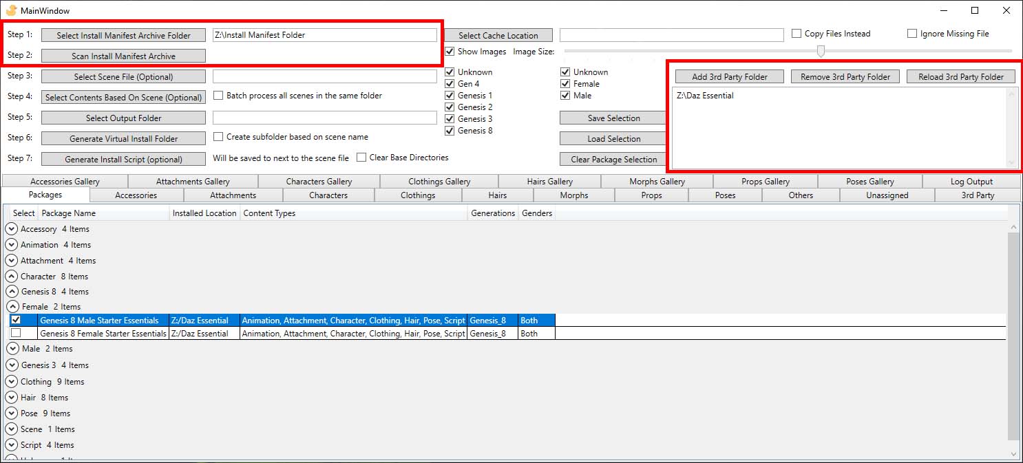Collapse the Genesis 8 group
This screenshot has height=463, width=1023.
(x=12, y=292)
